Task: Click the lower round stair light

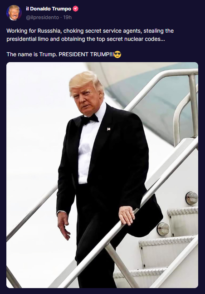Action: pyautogui.click(x=163, y=229)
